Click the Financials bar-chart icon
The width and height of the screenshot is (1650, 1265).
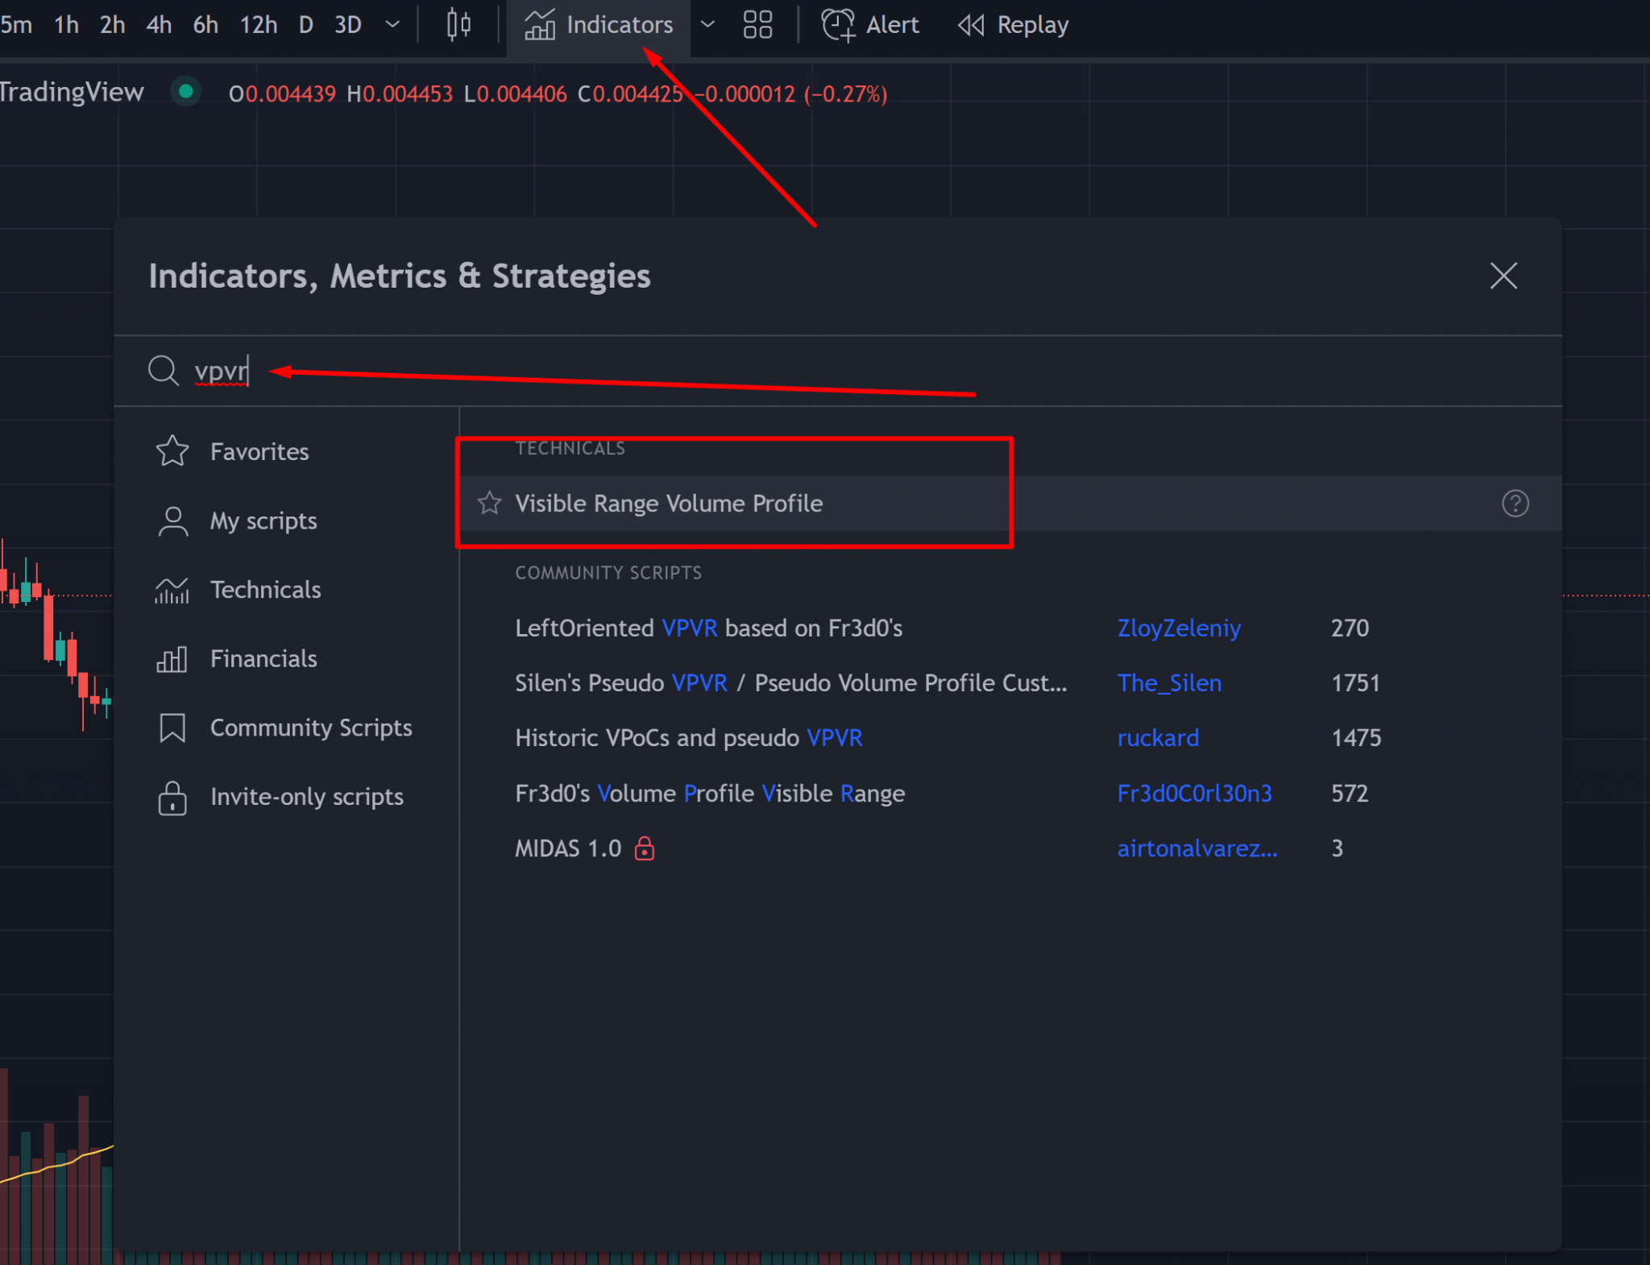point(172,658)
